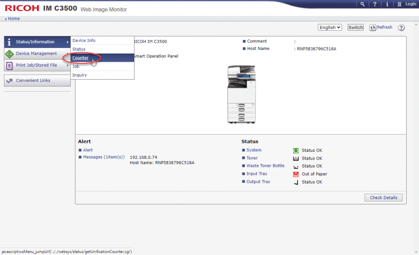Click the printer device image

coord(241,95)
